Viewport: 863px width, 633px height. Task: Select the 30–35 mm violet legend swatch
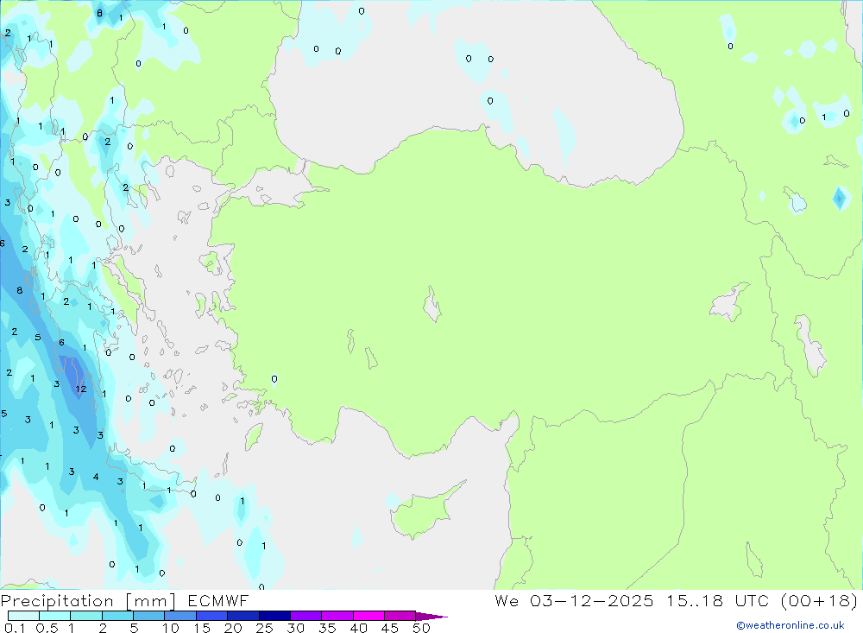click(x=306, y=616)
